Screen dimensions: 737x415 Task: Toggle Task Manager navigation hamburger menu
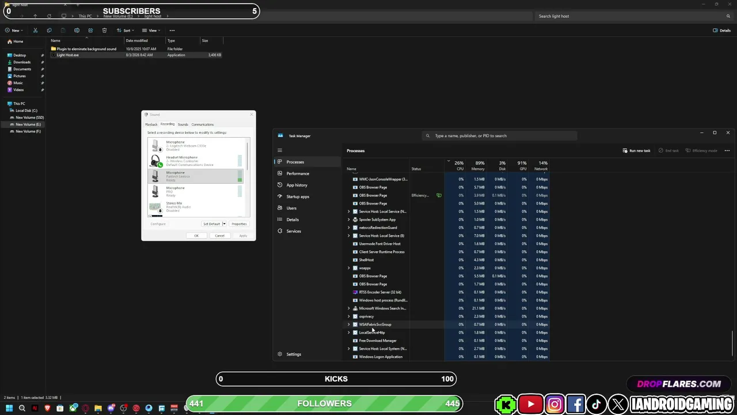click(280, 150)
